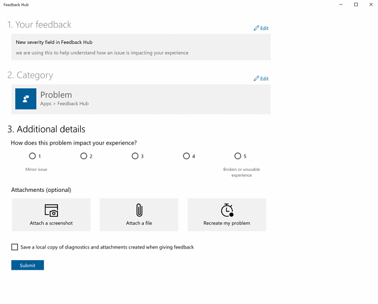Click the blue Problem category icon

(x=26, y=99)
